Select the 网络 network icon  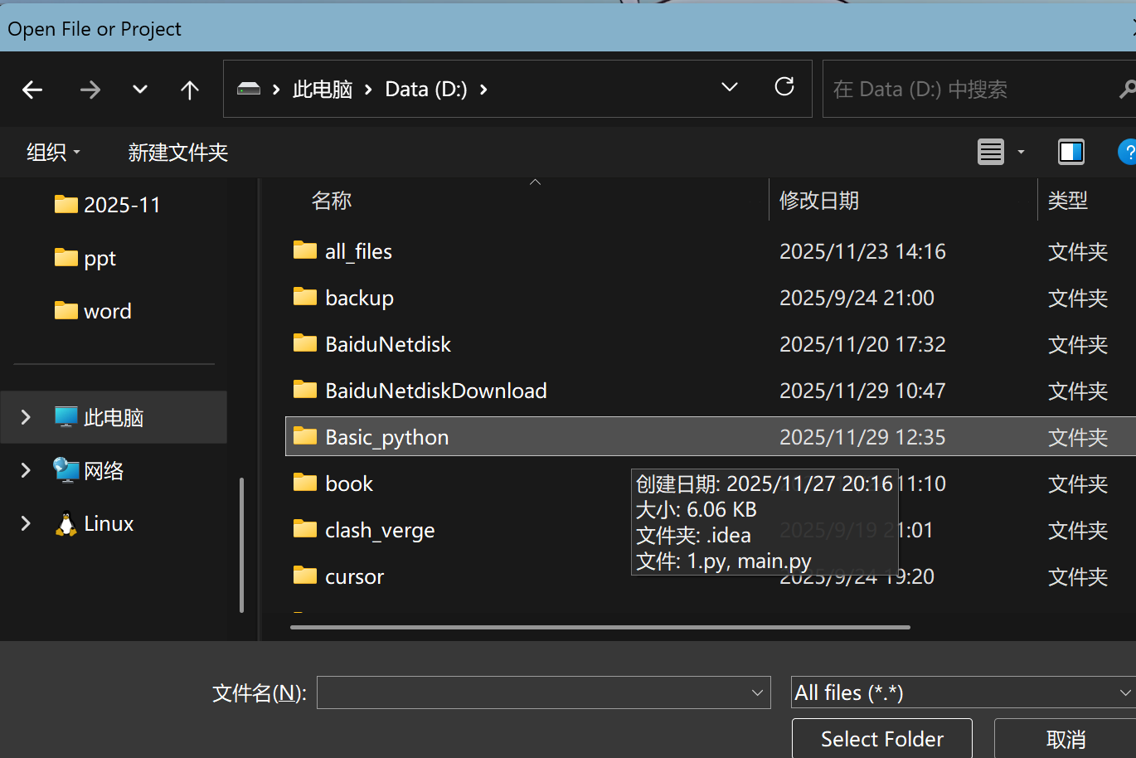[x=66, y=470]
